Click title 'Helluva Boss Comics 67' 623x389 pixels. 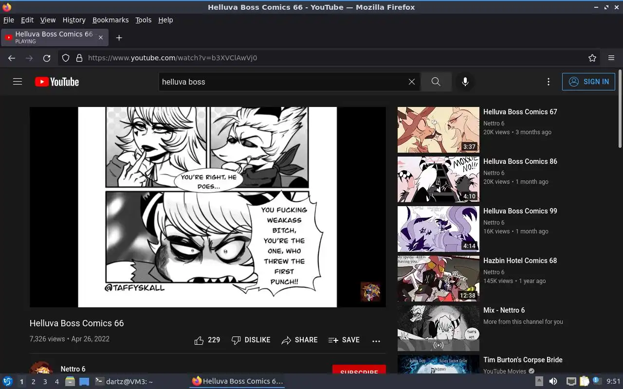pyautogui.click(x=520, y=112)
